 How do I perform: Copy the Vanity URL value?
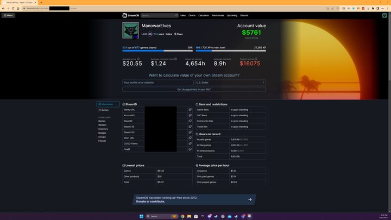tap(190, 110)
